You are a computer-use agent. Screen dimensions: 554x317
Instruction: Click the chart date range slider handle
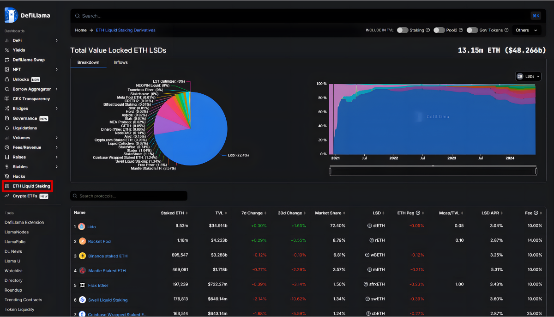tap(331, 171)
